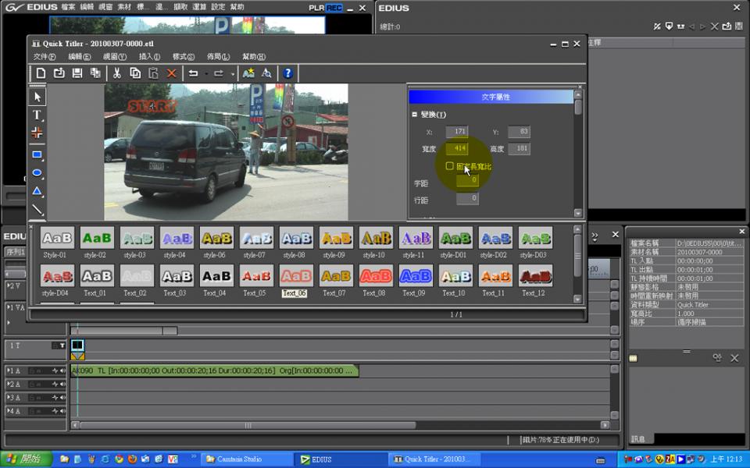Expand the 1 A audio track triangle
Screen dimensions: 750x468
9,371
